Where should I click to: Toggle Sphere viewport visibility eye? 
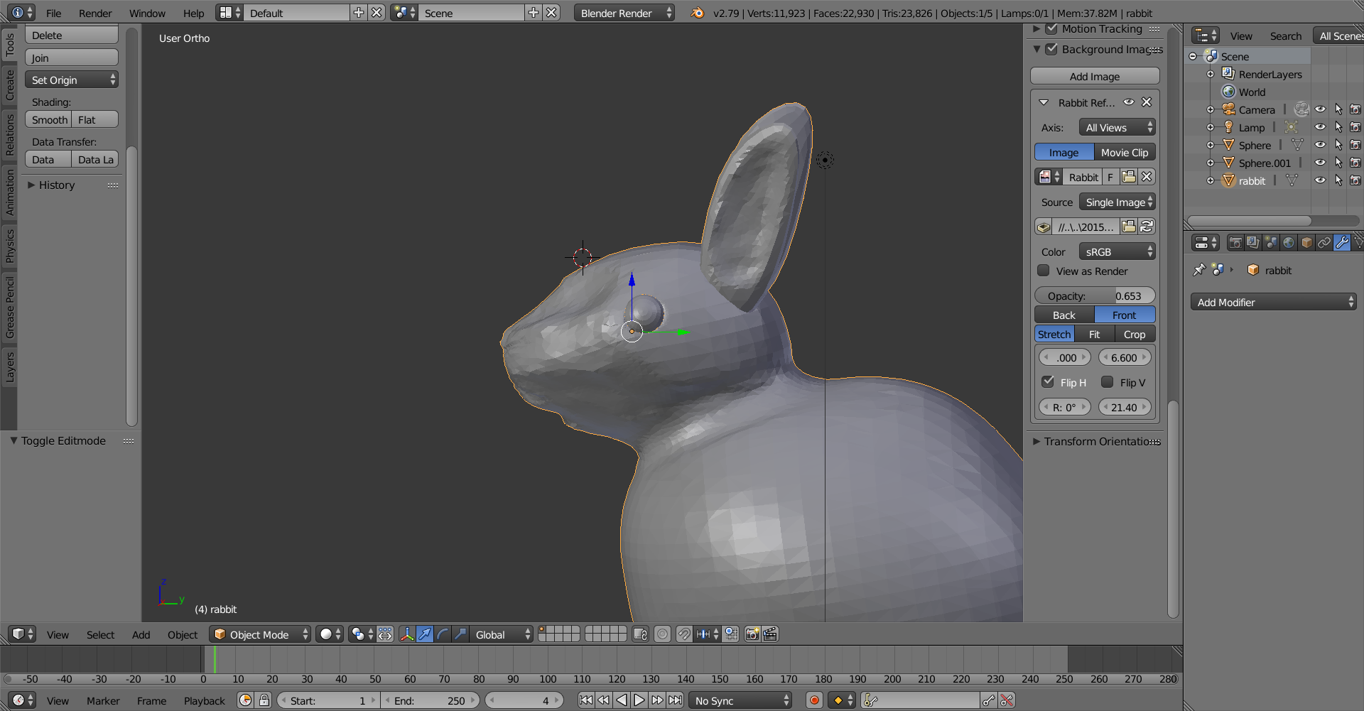1320,145
